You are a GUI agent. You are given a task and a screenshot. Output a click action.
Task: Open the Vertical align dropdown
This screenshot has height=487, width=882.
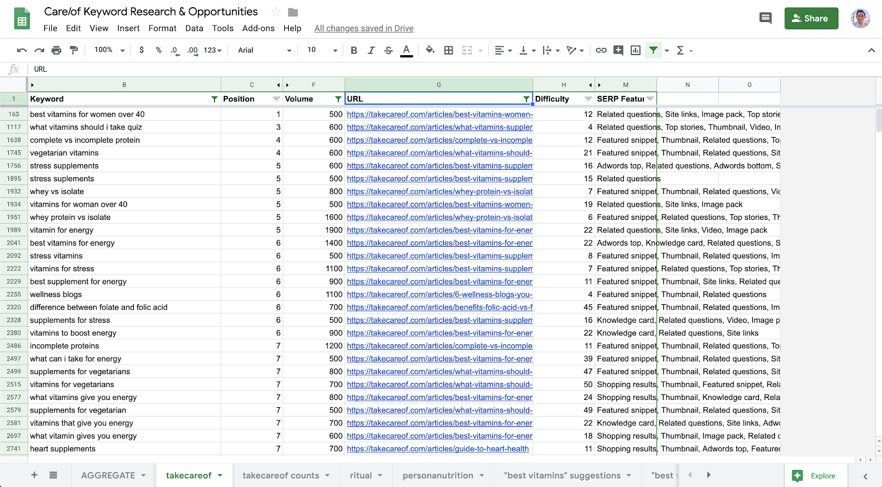point(528,50)
